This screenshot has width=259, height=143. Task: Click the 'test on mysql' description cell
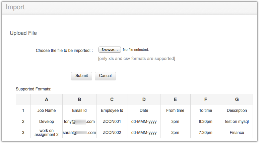pyautogui.click(x=237, y=122)
